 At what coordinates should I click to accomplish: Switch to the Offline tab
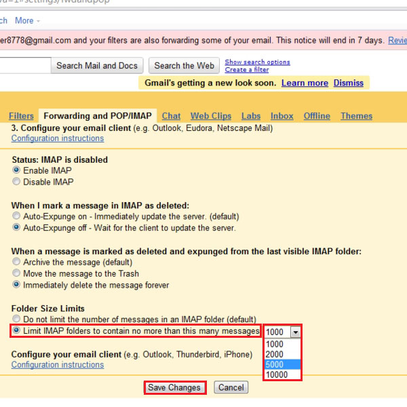[x=317, y=116]
